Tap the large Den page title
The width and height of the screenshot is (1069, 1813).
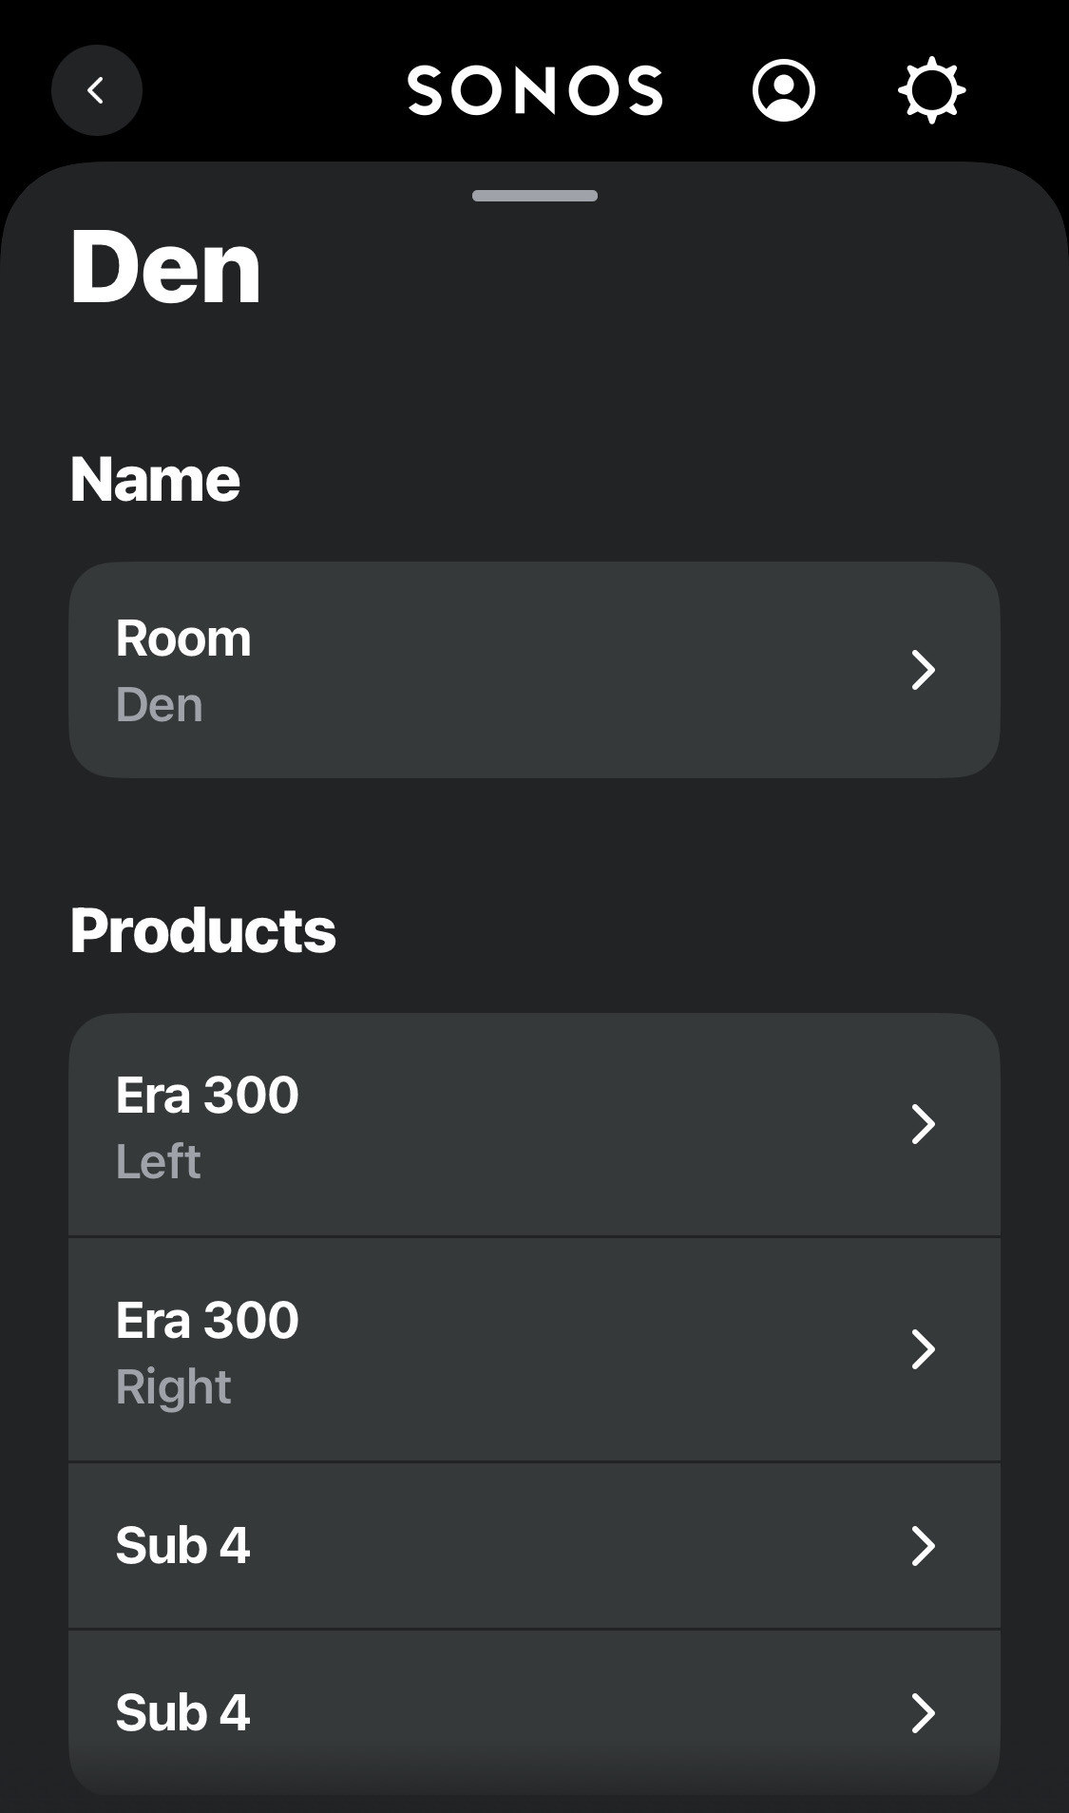coord(165,269)
